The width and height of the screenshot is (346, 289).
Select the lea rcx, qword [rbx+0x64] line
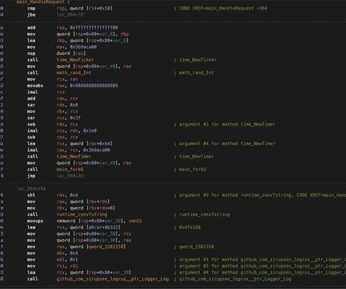[70, 144]
